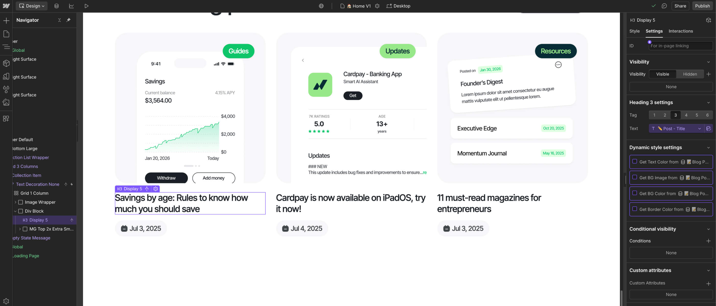Image resolution: width=716 pixels, height=306 pixels.
Task: Open settings gear on Display 5 label
Action: coord(156,189)
